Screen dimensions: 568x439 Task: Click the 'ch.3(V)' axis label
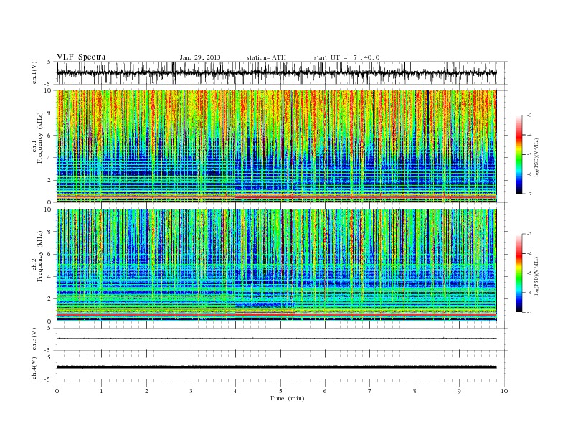(34, 339)
